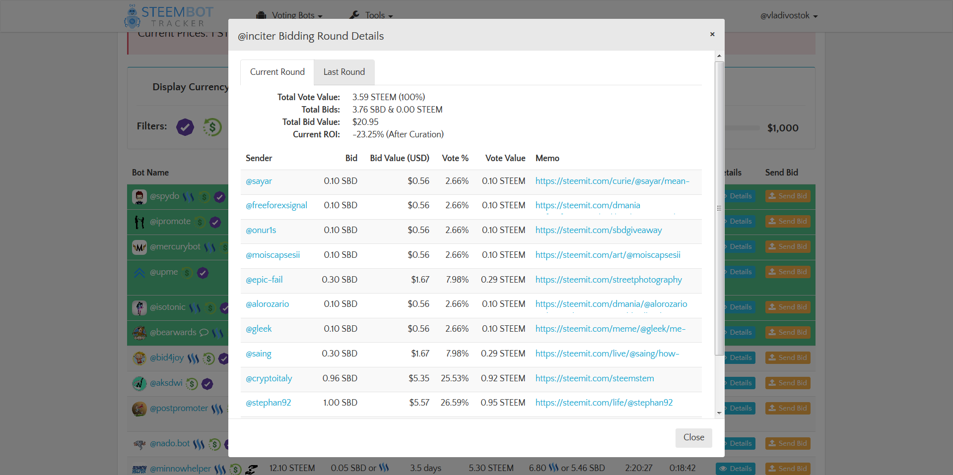Switch to the Current Round tab
This screenshot has height=475, width=953.
tap(277, 72)
